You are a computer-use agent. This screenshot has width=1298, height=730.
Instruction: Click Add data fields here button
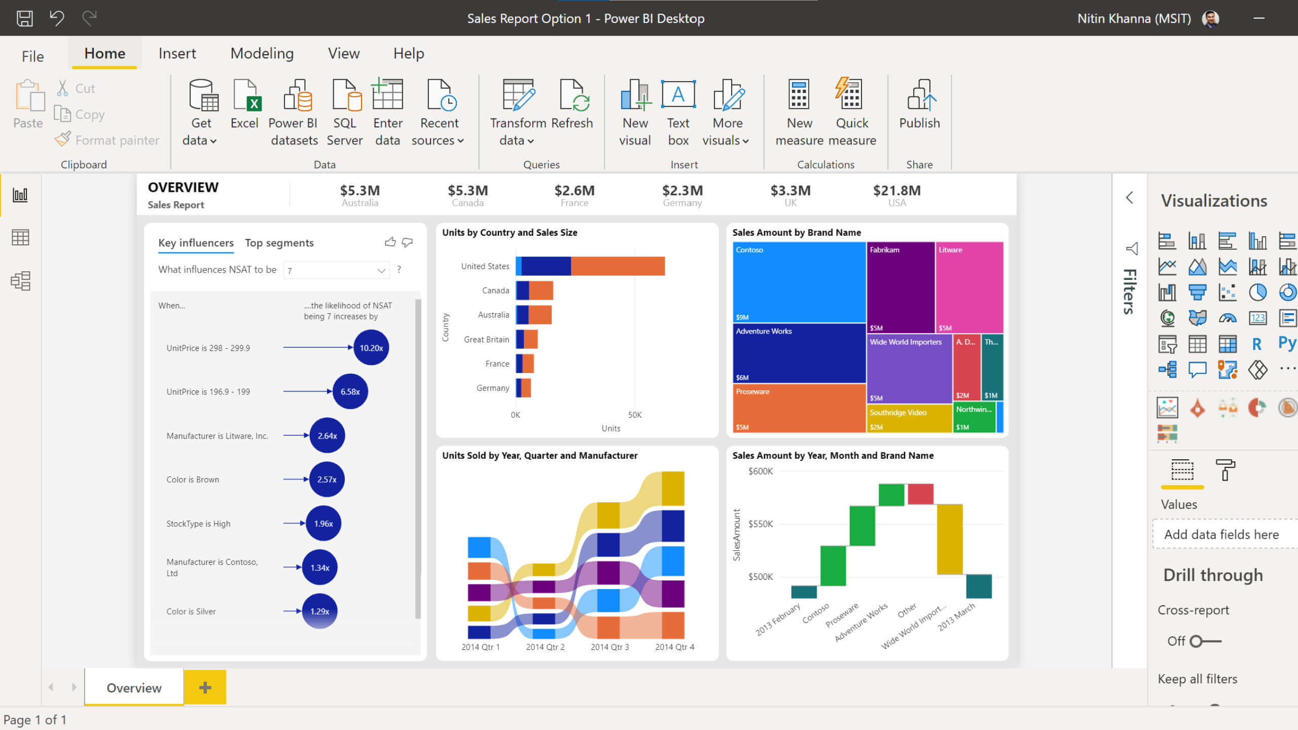click(x=1222, y=534)
